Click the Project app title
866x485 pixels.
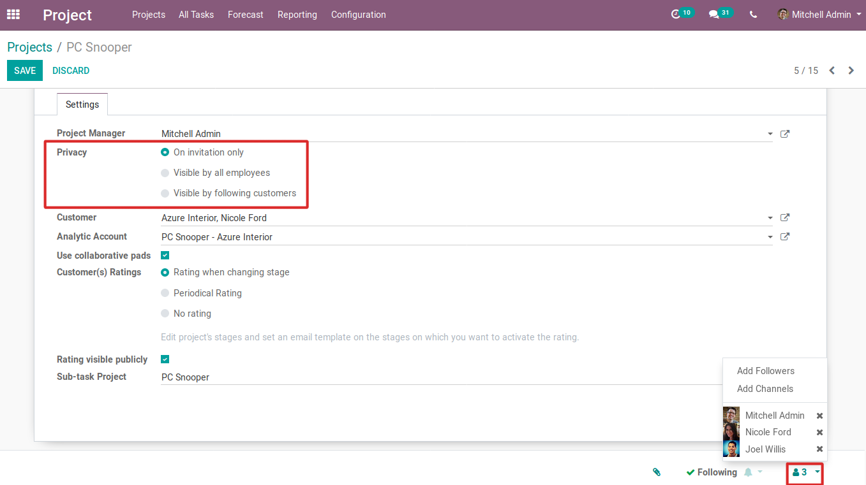click(x=68, y=15)
